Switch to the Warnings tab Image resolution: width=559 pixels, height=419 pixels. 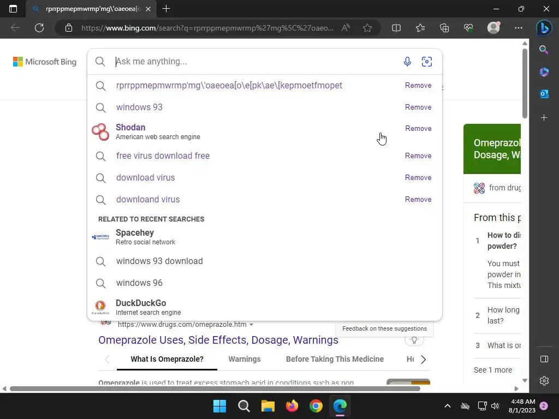click(x=245, y=359)
